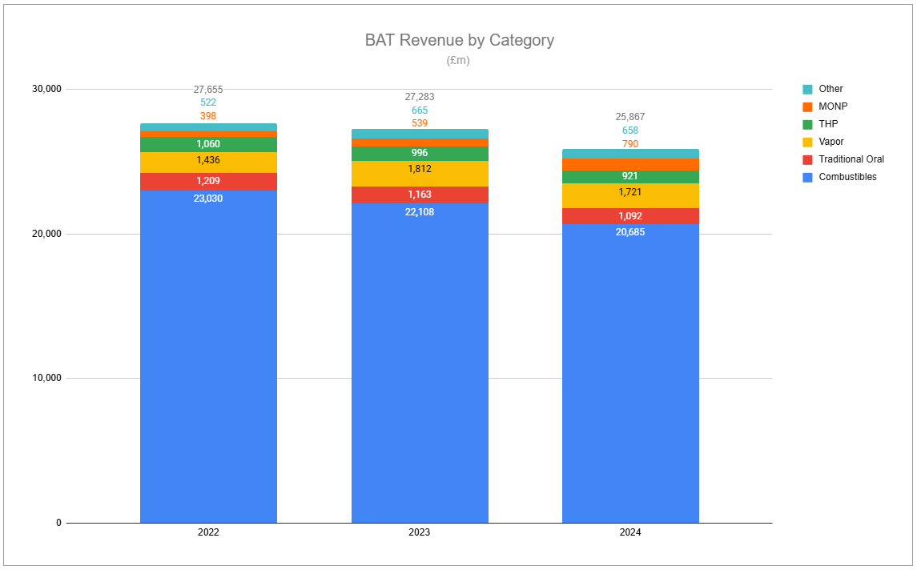Click the 2024 Other value 658
Image resolution: width=917 pixels, height=570 pixels.
pos(630,130)
